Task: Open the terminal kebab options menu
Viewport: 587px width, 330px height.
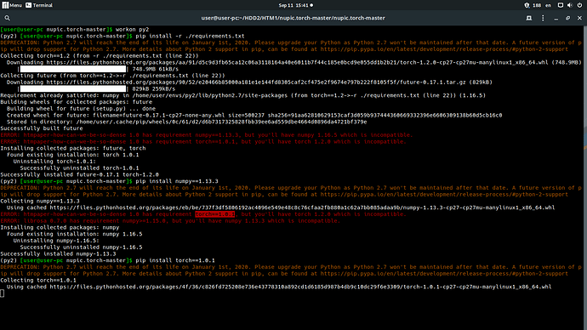Action: (x=543, y=18)
